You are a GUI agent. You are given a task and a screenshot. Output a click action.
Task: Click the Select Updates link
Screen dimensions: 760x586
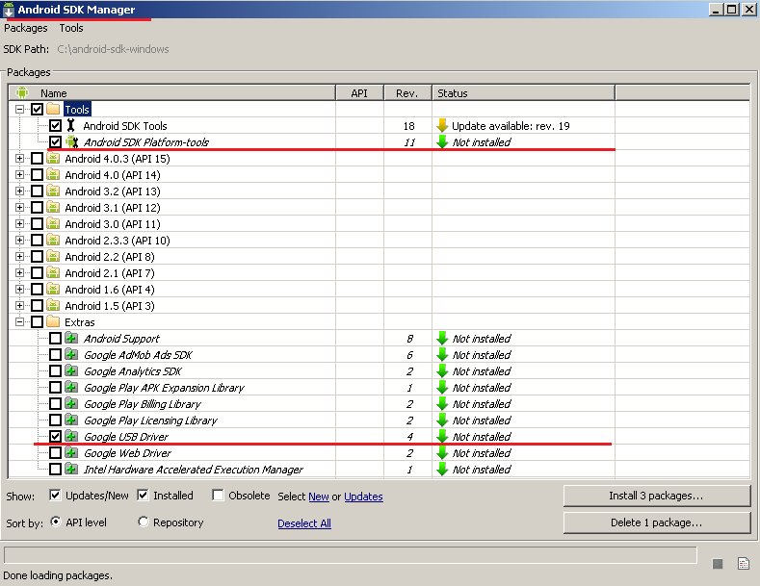coord(363,497)
